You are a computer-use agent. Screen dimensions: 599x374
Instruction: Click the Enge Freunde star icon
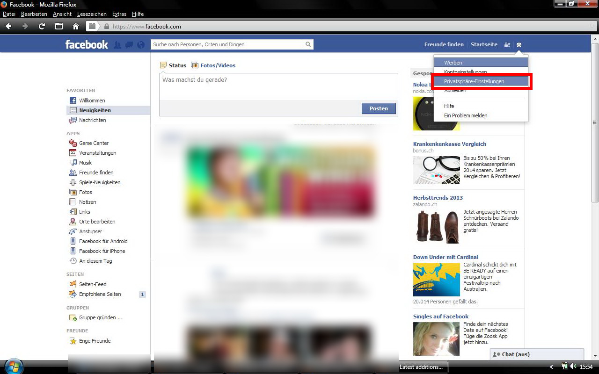(x=73, y=341)
